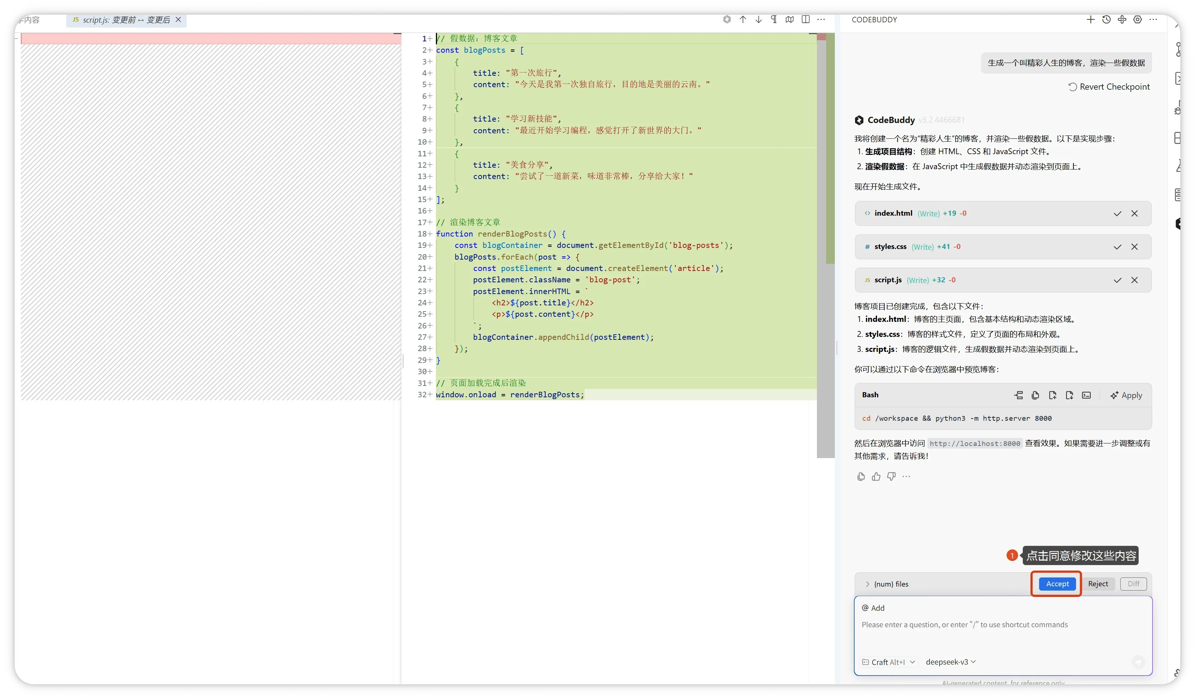The height and width of the screenshot is (699, 1195).
Task: Open the Craft mode dropdown
Action: click(x=888, y=662)
